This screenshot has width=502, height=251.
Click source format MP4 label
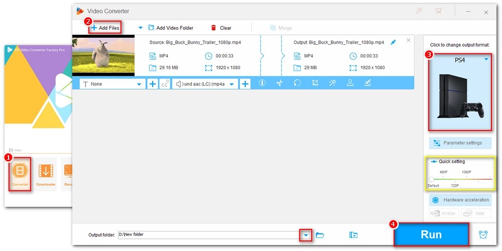tap(164, 56)
